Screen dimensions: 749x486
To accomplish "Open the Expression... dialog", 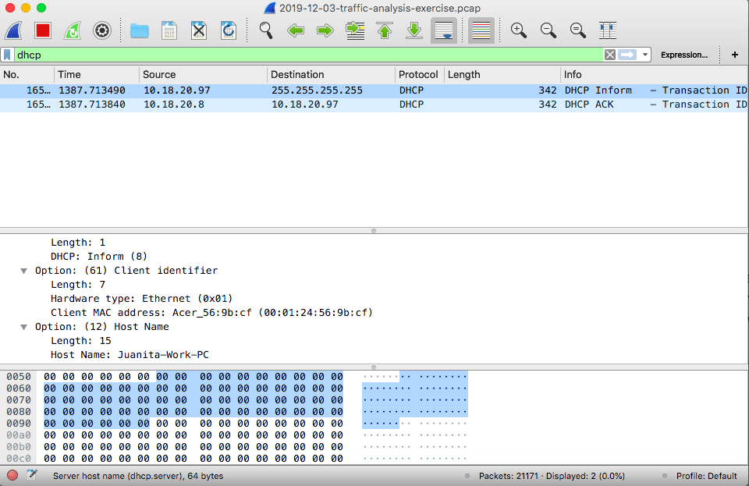I will coord(684,55).
